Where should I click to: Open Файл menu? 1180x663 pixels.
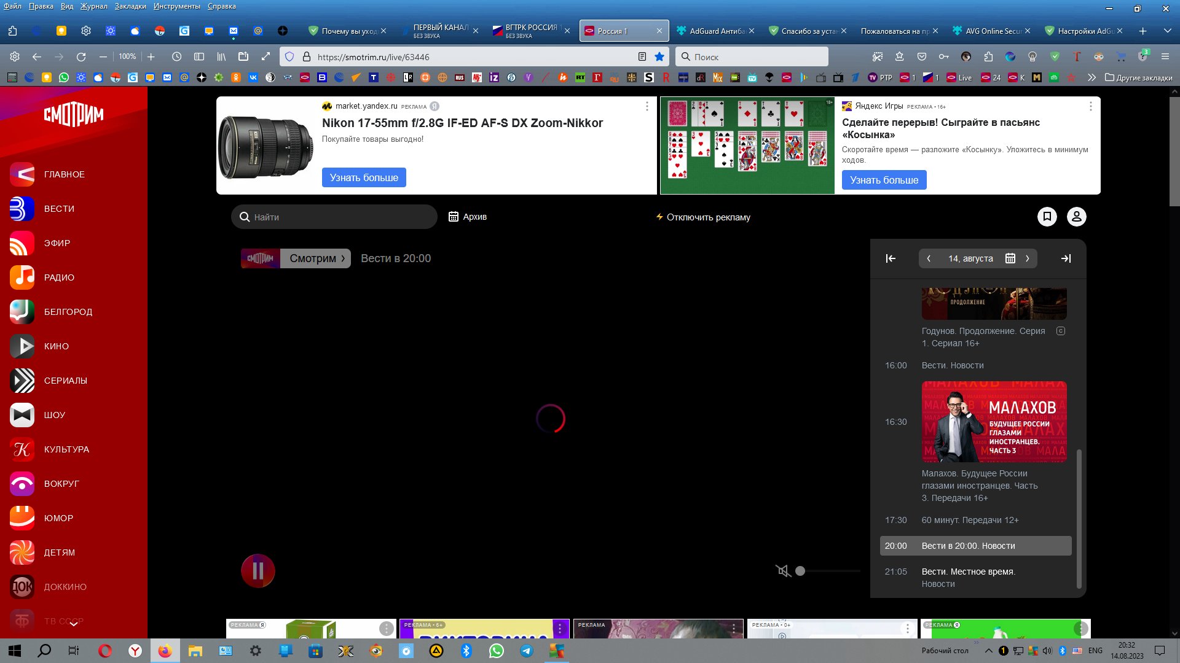(x=12, y=6)
